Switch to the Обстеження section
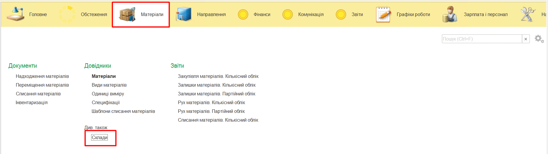Viewport: 548px width, 154px height. 94,14
